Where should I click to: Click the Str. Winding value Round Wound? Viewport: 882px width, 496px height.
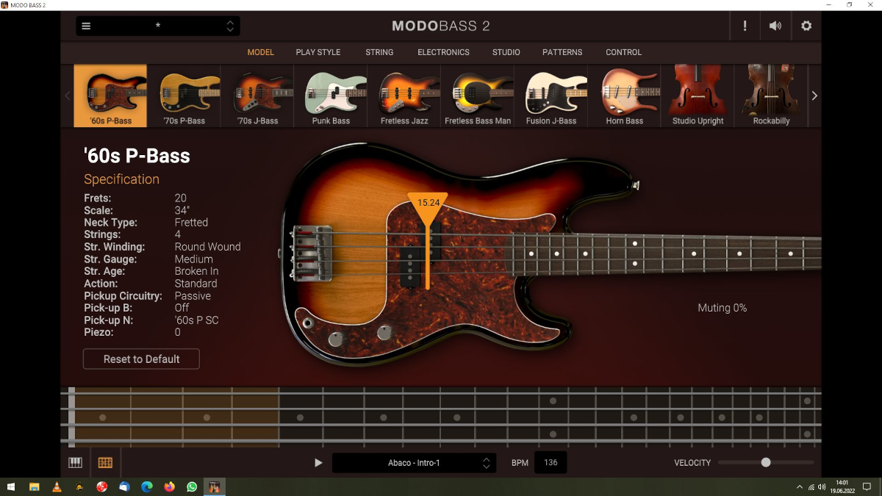click(x=207, y=247)
